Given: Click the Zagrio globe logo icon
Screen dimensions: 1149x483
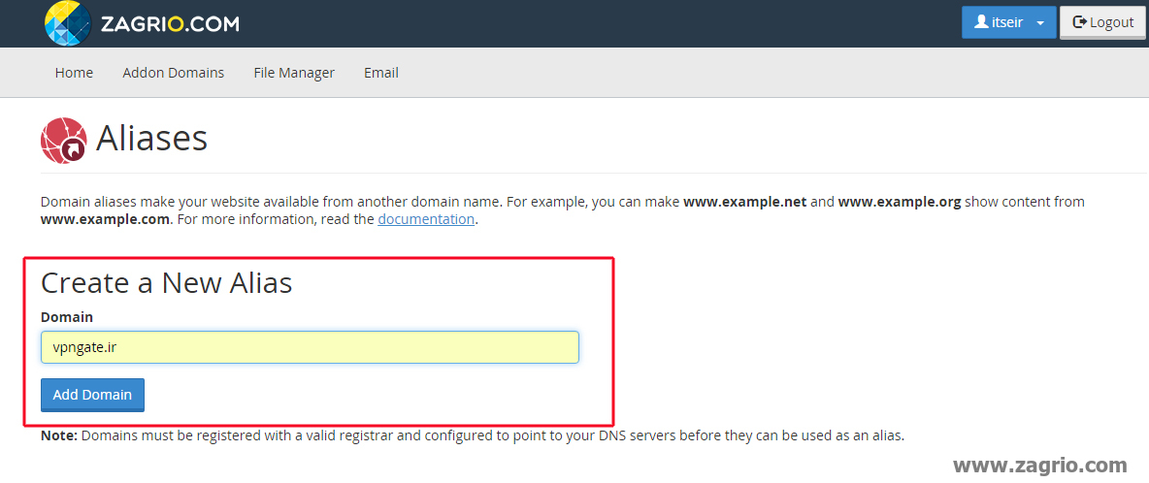Looking at the screenshot, I should (x=67, y=23).
